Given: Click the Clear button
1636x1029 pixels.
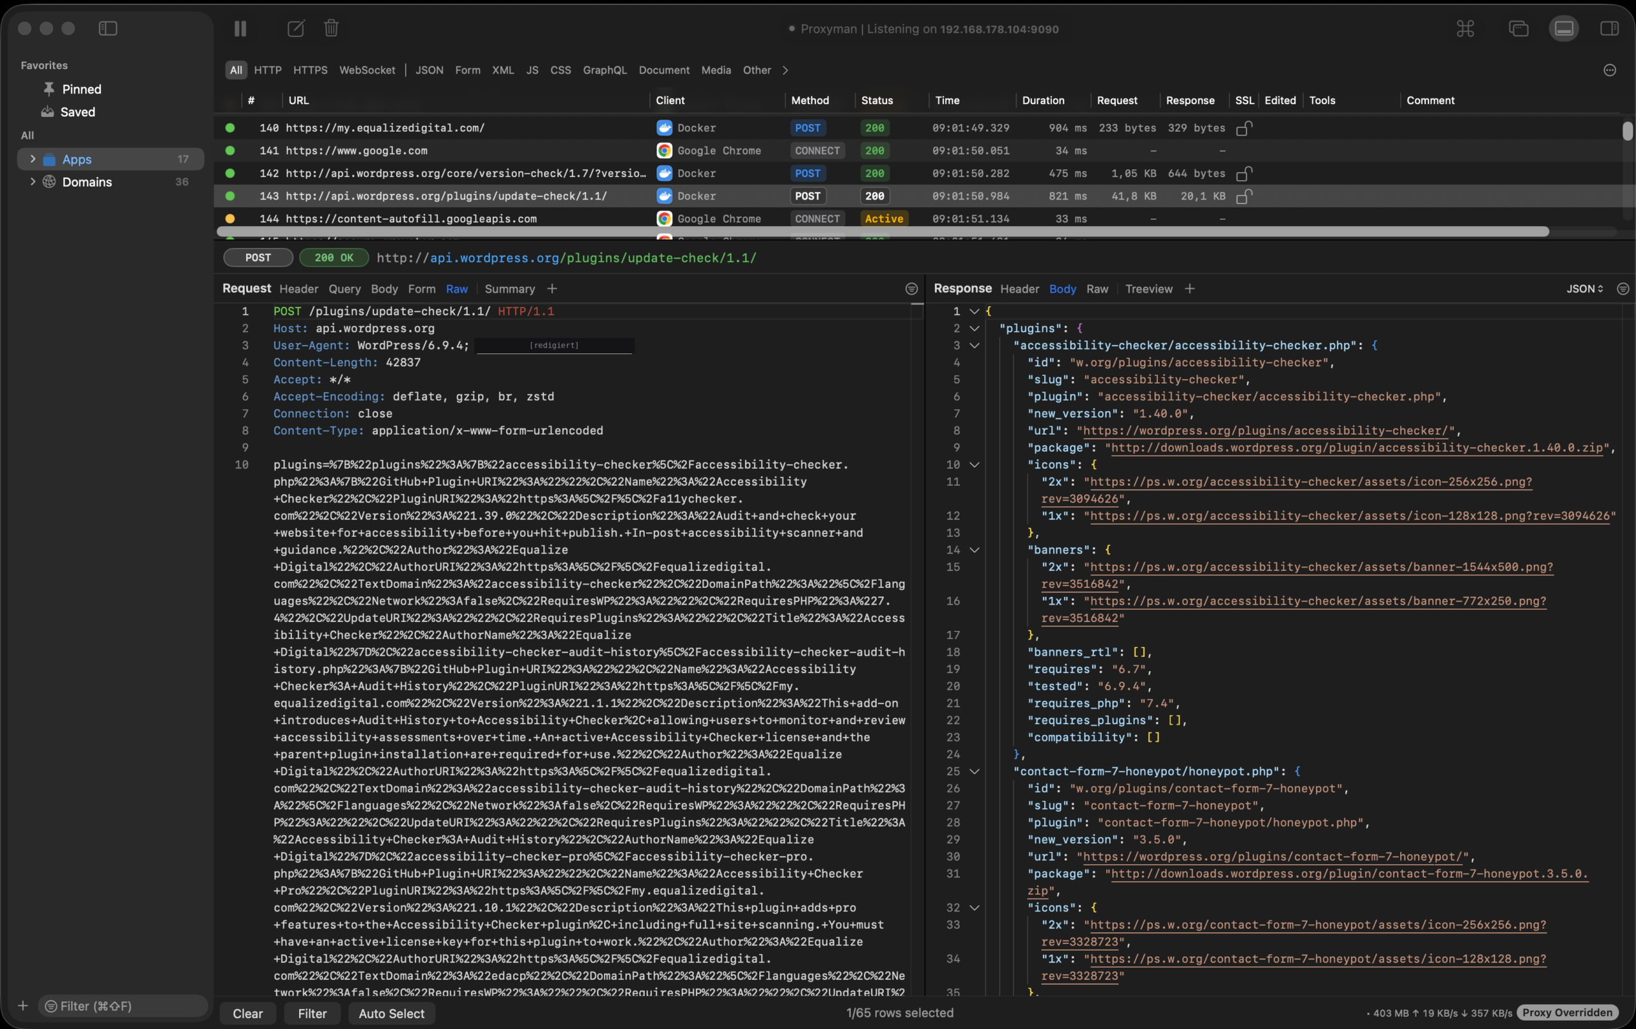Looking at the screenshot, I should pos(248,1012).
